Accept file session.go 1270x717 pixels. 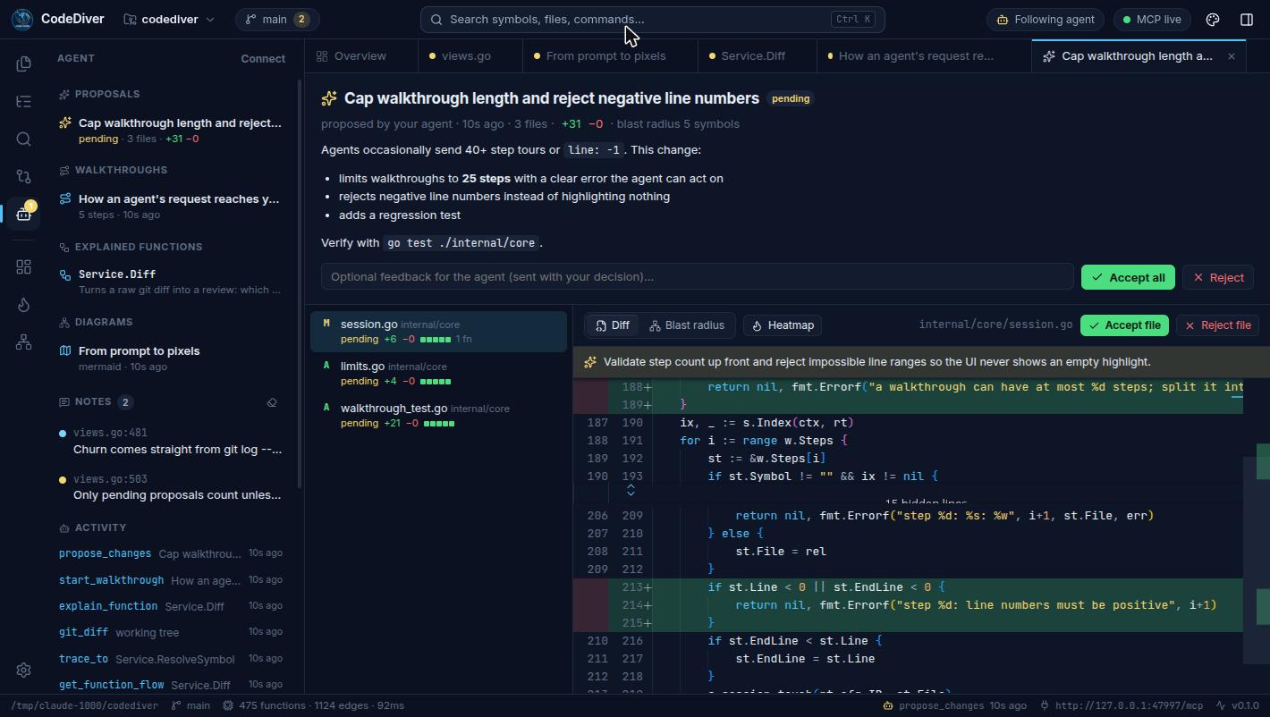[x=1124, y=325]
